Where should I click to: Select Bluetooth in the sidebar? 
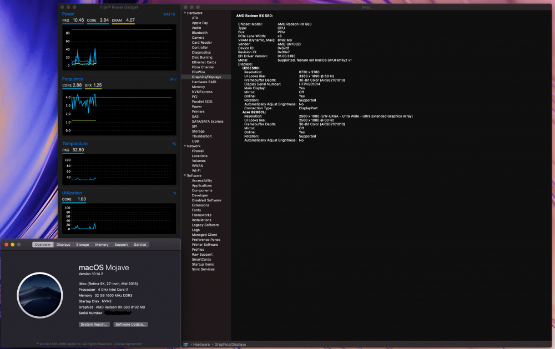click(x=200, y=33)
